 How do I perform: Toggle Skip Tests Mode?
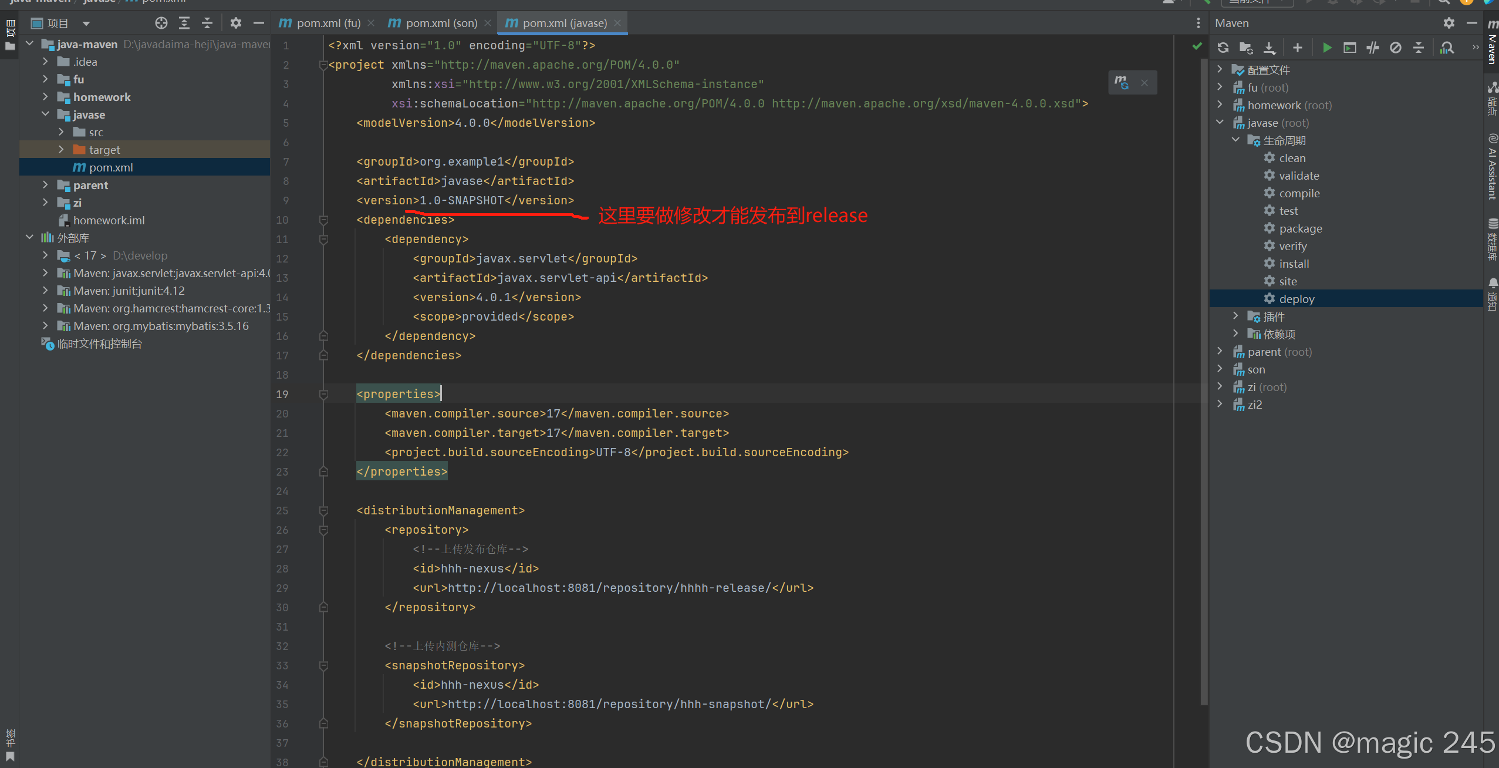[x=1396, y=48]
